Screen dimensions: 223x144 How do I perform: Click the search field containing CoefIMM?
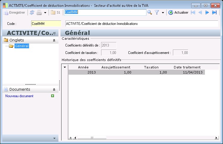(105, 12)
